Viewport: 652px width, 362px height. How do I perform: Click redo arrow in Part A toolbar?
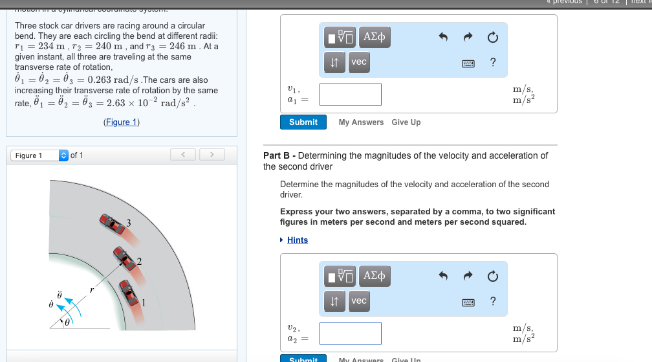[x=468, y=38]
